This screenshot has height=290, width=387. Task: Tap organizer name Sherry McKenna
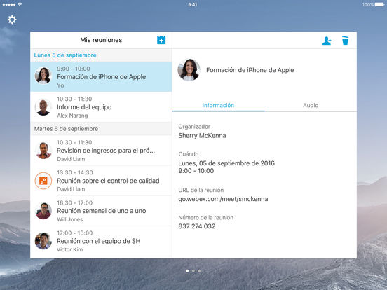pyautogui.click(x=202, y=136)
